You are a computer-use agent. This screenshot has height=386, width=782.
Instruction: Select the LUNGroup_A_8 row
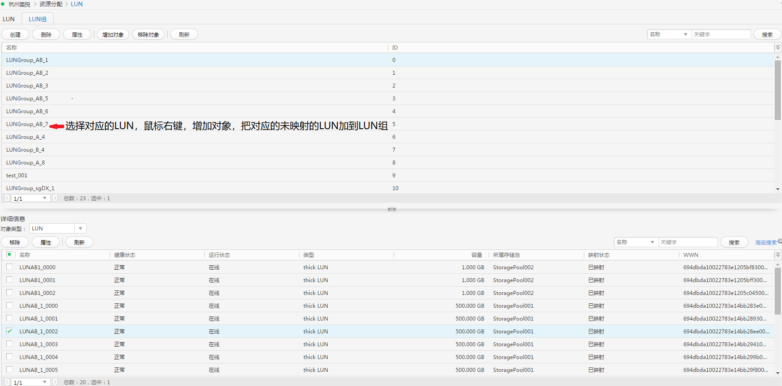(x=387, y=162)
